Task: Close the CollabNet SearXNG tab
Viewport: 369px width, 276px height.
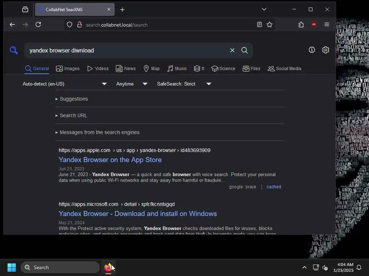Action: coord(109,9)
